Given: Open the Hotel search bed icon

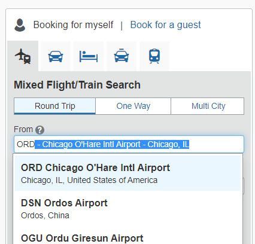Looking at the screenshot, I should 89,56.
